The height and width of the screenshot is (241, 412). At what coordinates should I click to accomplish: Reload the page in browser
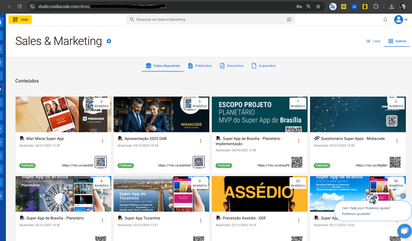[x=19, y=6]
